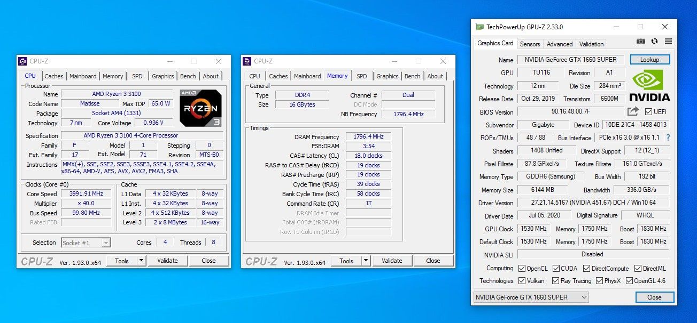Click the Bandwidth value 336.0 GB/s
Viewport: 697px width, 323px height.
[641, 190]
